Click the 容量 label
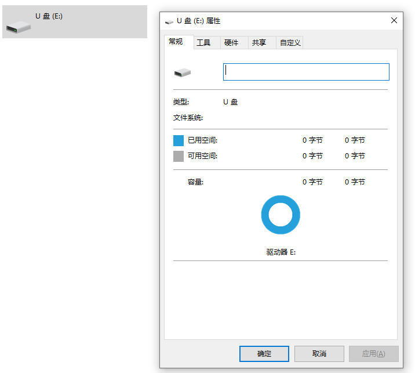The height and width of the screenshot is (373, 415). (x=195, y=182)
